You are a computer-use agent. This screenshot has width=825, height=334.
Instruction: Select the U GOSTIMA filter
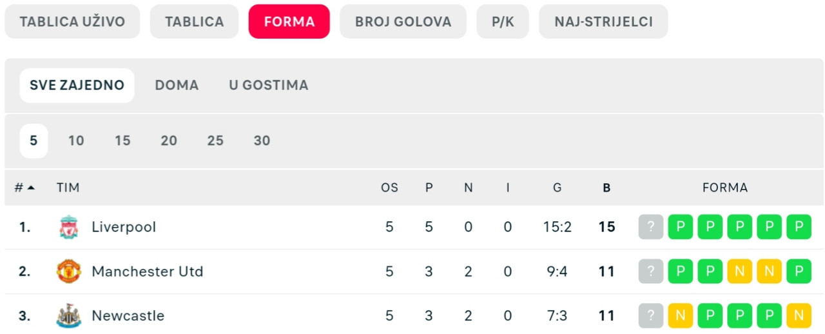tap(269, 85)
